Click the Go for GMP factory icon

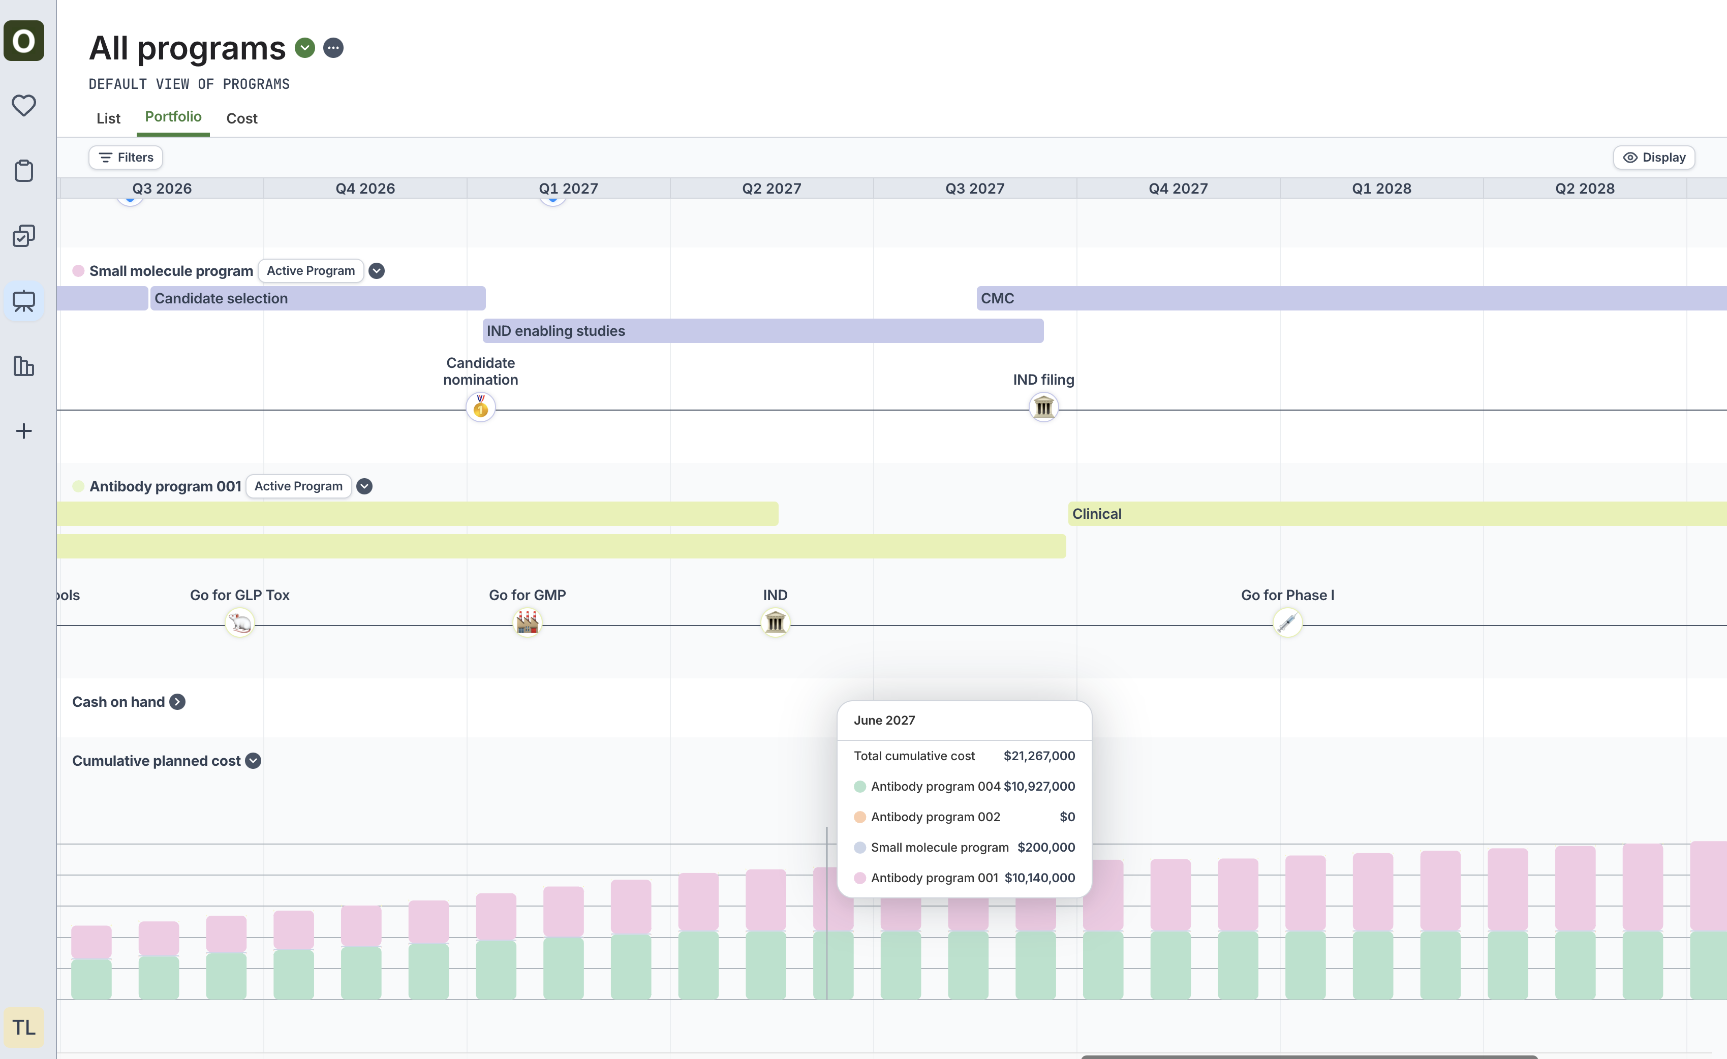[x=527, y=622]
